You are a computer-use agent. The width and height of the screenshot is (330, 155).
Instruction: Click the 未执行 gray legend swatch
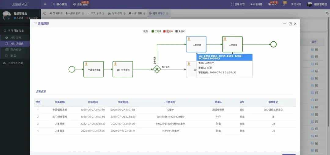[176, 31]
